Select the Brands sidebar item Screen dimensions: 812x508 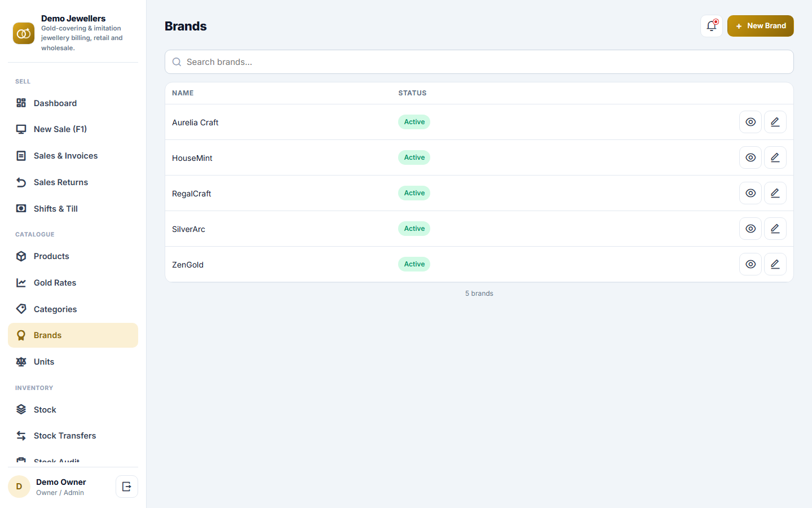(73, 335)
